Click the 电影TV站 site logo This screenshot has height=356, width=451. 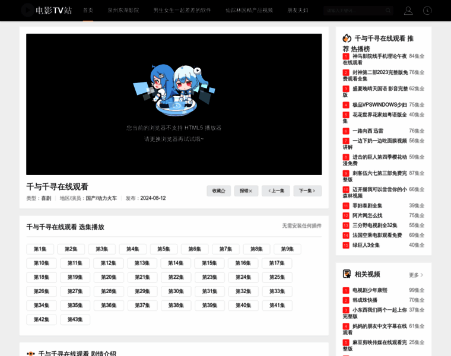click(x=47, y=10)
